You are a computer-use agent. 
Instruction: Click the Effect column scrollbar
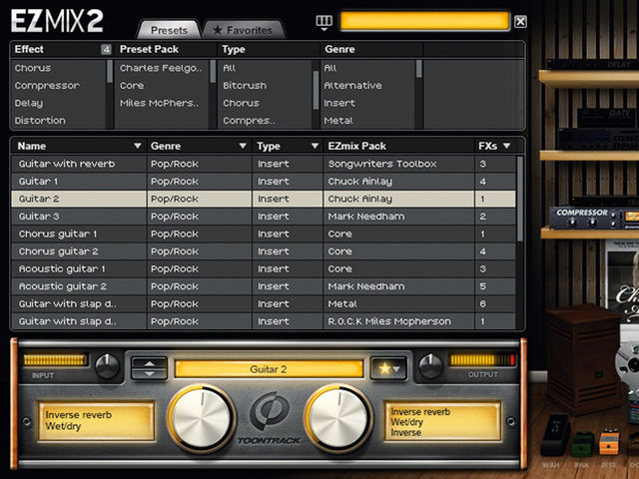pyautogui.click(x=109, y=71)
